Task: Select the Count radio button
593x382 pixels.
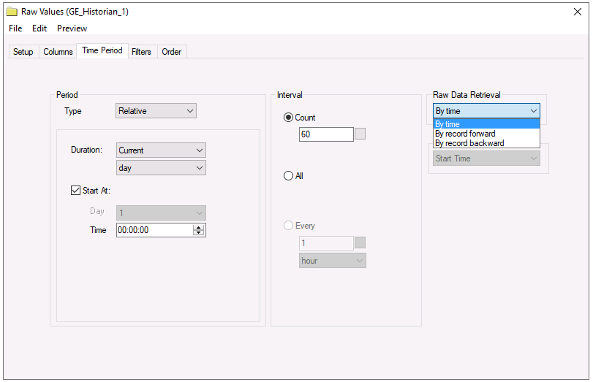Action: tap(288, 118)
